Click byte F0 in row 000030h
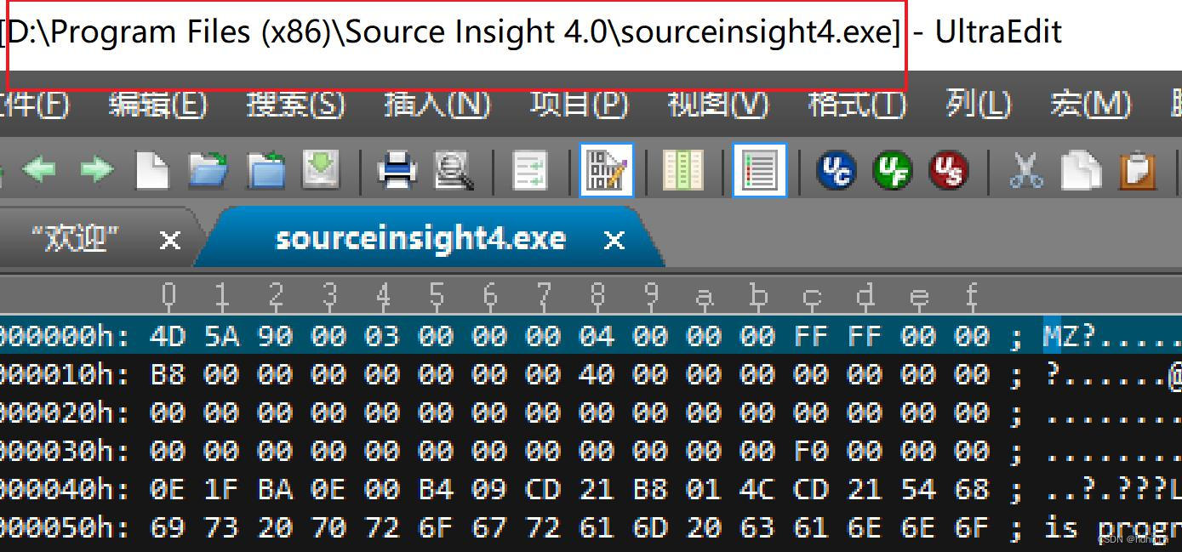Screen dimensions: 1182x552 [x=810, y=451]
